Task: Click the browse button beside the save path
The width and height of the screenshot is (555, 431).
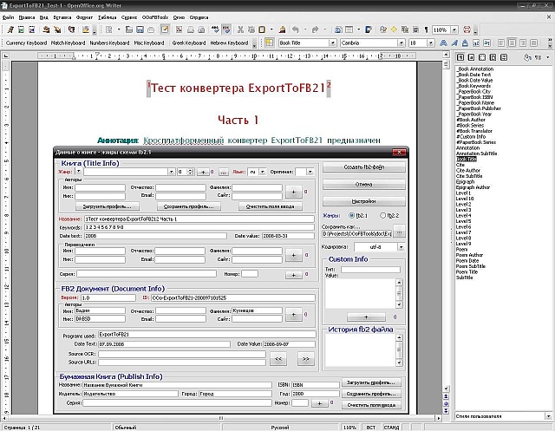Action: tap(399, 231)
